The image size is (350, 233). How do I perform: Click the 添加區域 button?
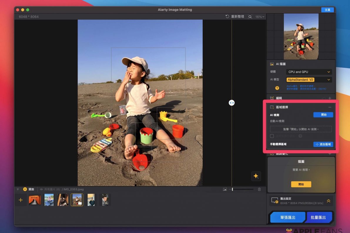pyautogui.click(x=323, y=144)
